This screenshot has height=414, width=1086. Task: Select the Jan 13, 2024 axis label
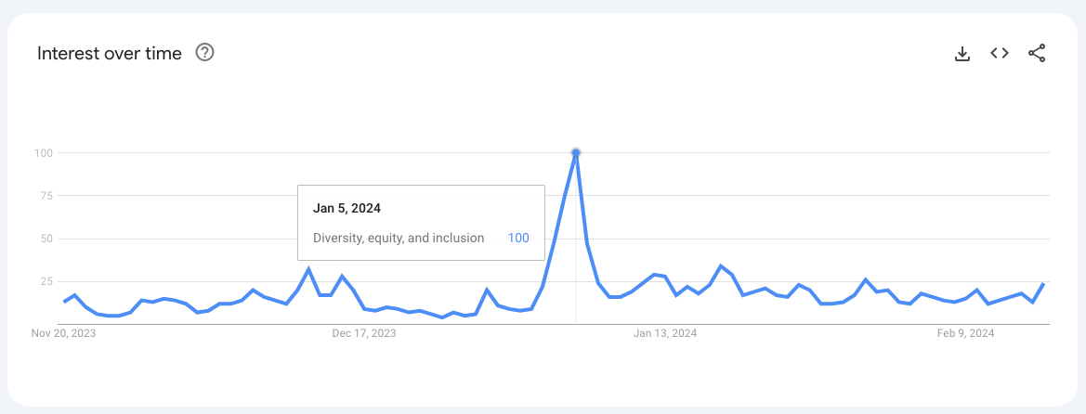[x=665, y=333]
